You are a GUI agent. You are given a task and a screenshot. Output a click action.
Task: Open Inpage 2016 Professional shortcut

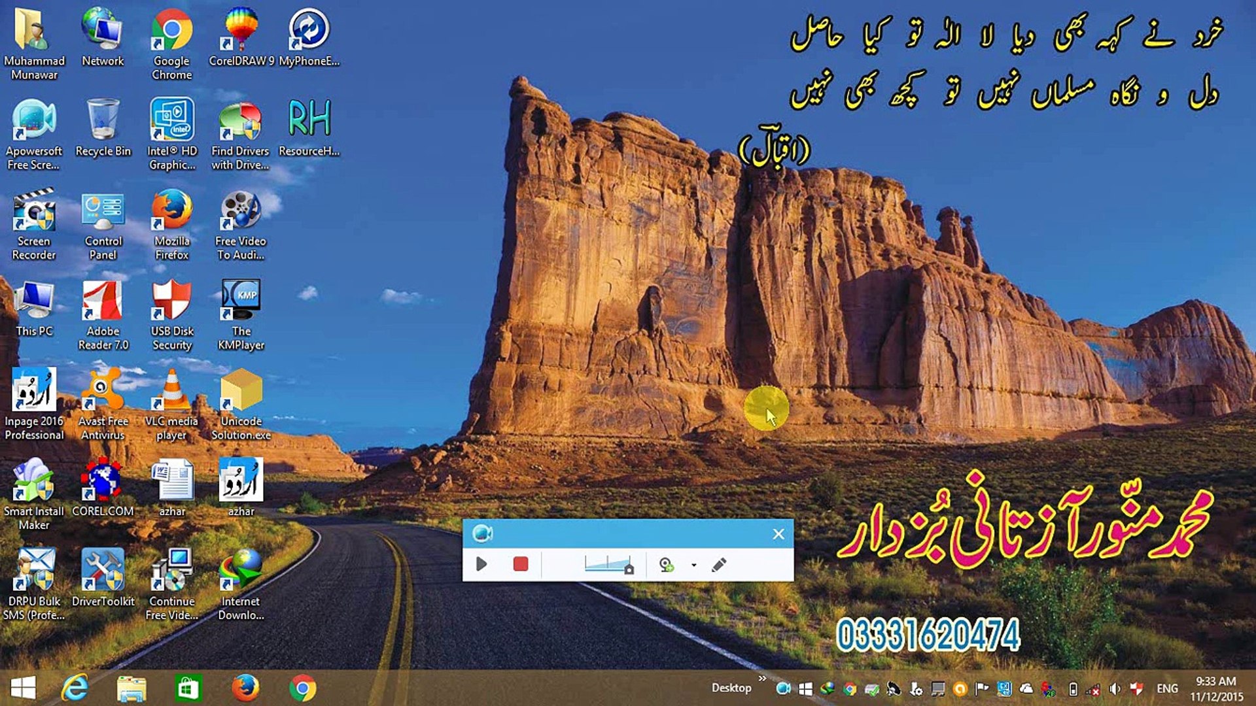pos(34,403)
